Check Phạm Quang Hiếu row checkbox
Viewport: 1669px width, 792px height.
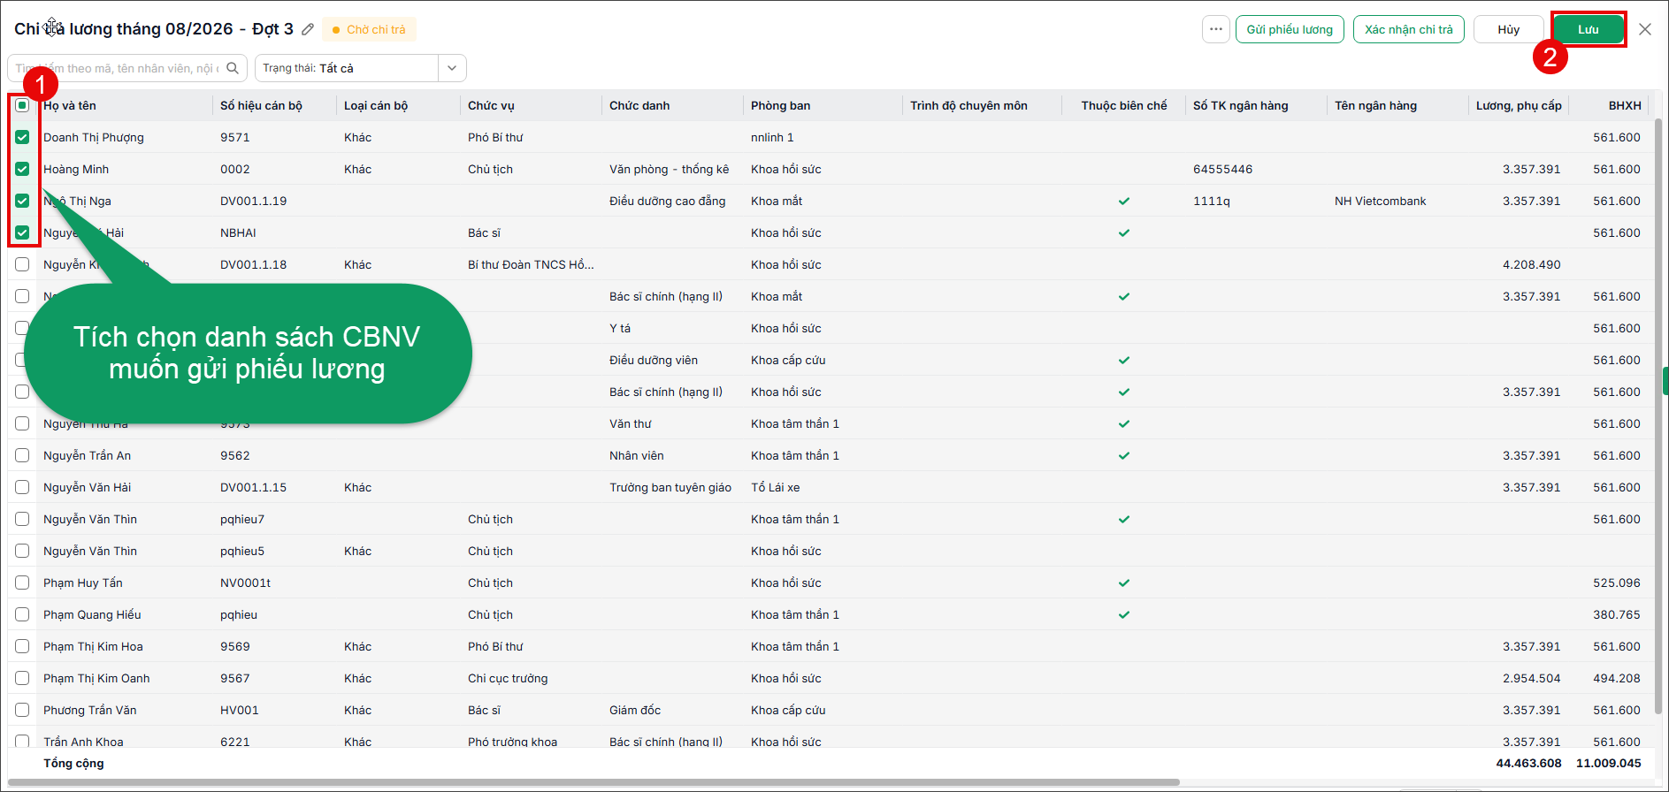click(x=22, y=614)
